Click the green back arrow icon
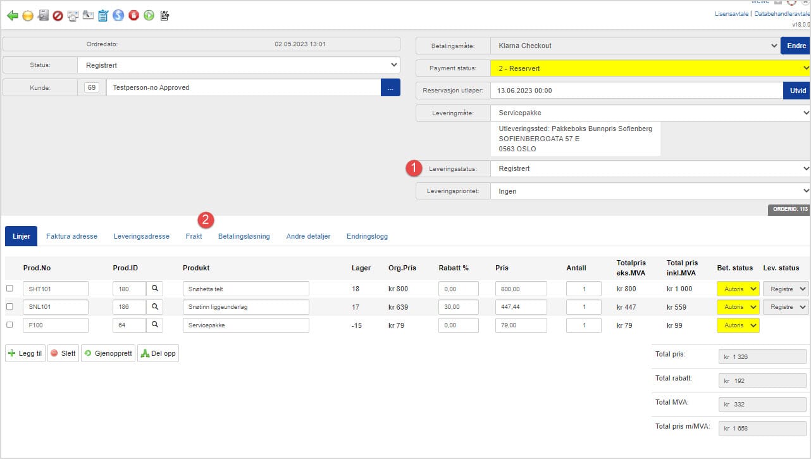 click(x=12, y=16)
